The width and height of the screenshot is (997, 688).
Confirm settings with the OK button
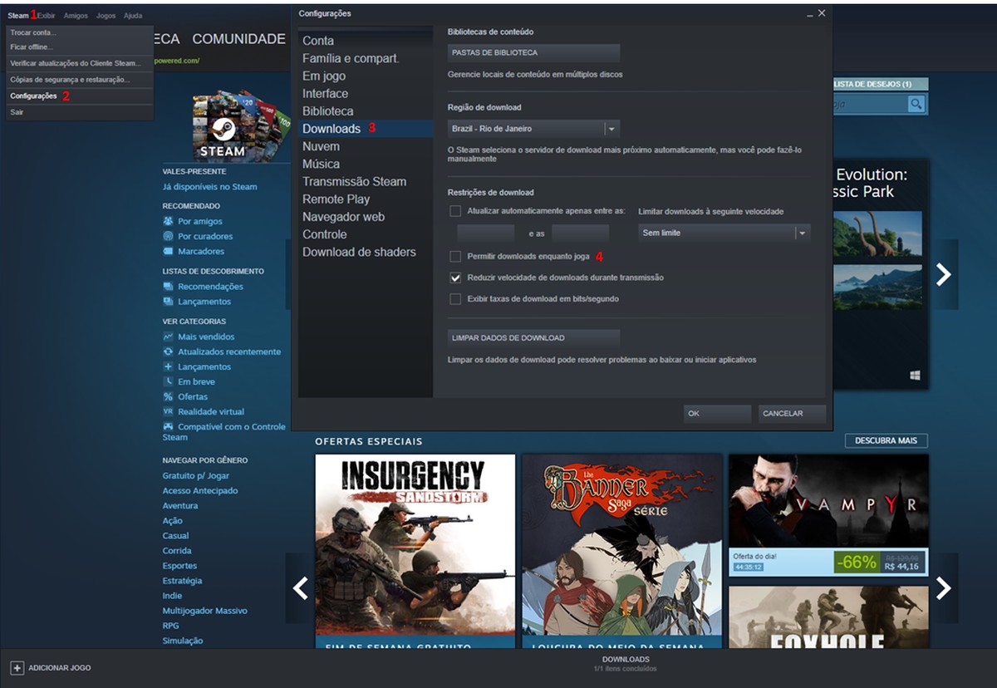[x=718, y=414]
